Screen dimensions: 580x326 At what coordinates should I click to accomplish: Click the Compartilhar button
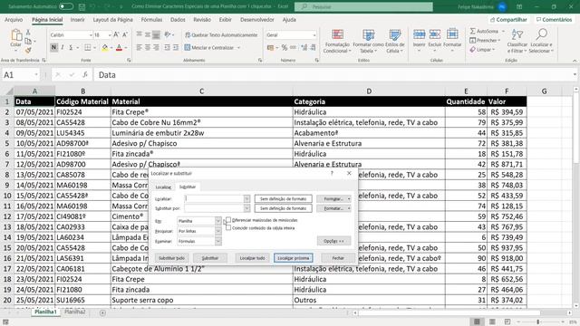509,20
